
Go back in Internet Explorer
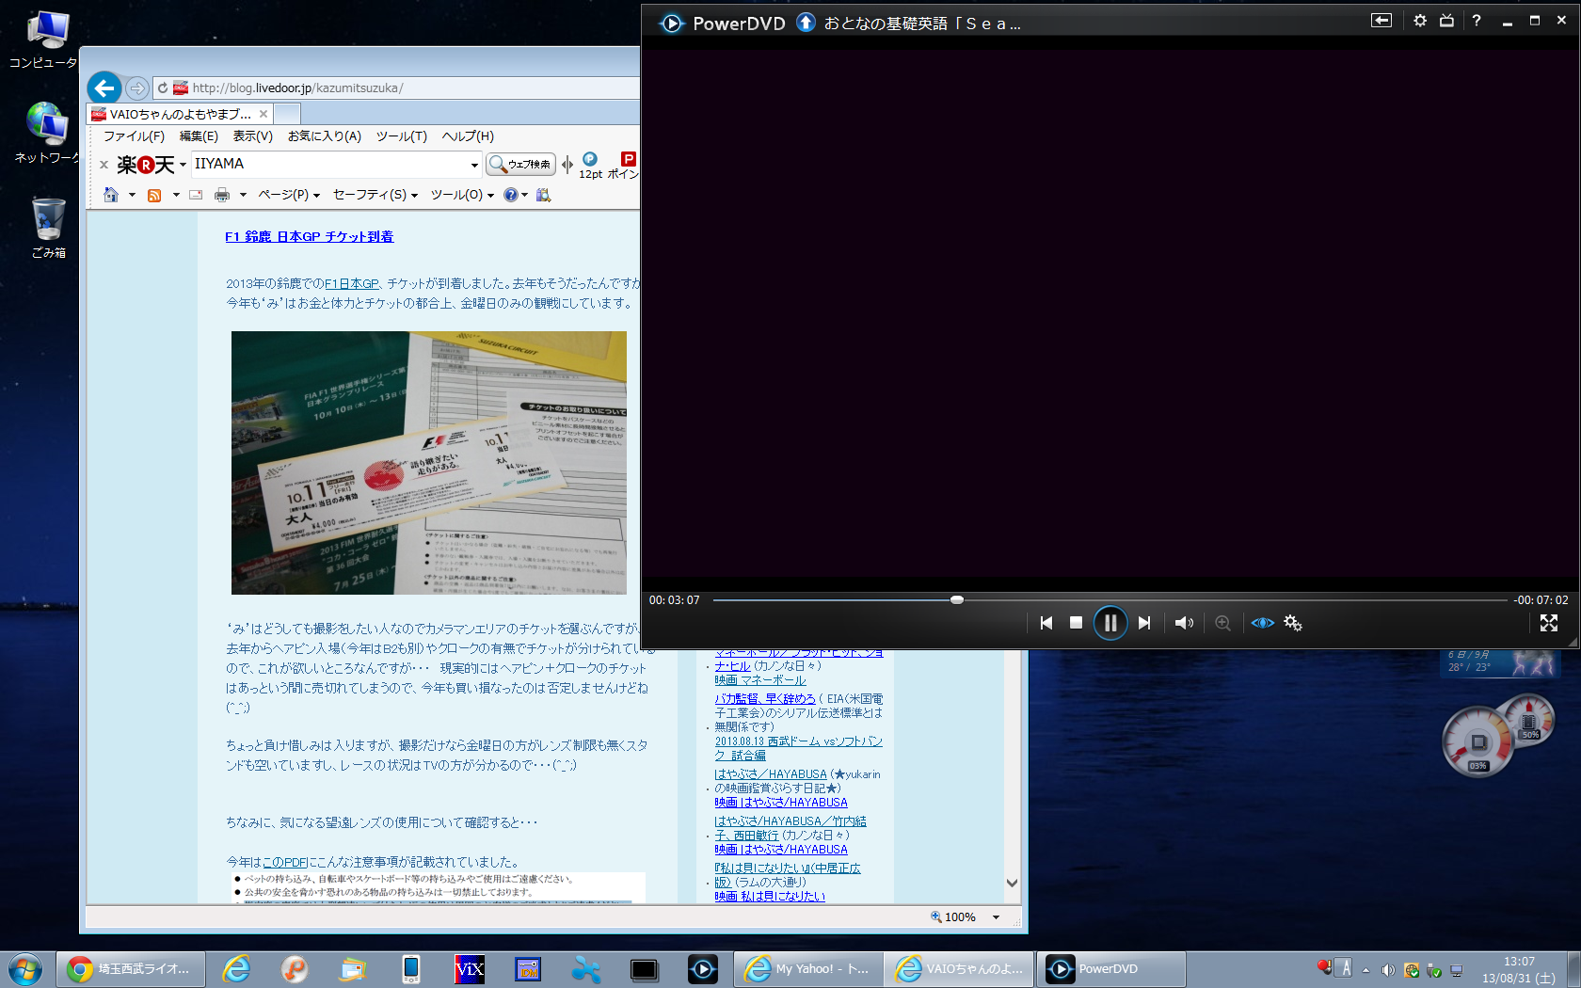coord(104,88)
